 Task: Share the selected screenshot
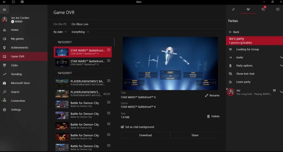195,135
